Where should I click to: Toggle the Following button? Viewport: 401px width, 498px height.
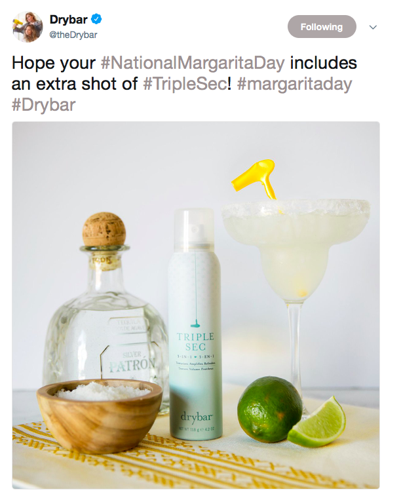point(322,27)
